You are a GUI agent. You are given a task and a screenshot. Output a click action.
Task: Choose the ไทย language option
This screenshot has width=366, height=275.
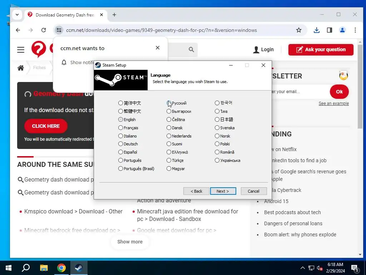coord(217,111)
